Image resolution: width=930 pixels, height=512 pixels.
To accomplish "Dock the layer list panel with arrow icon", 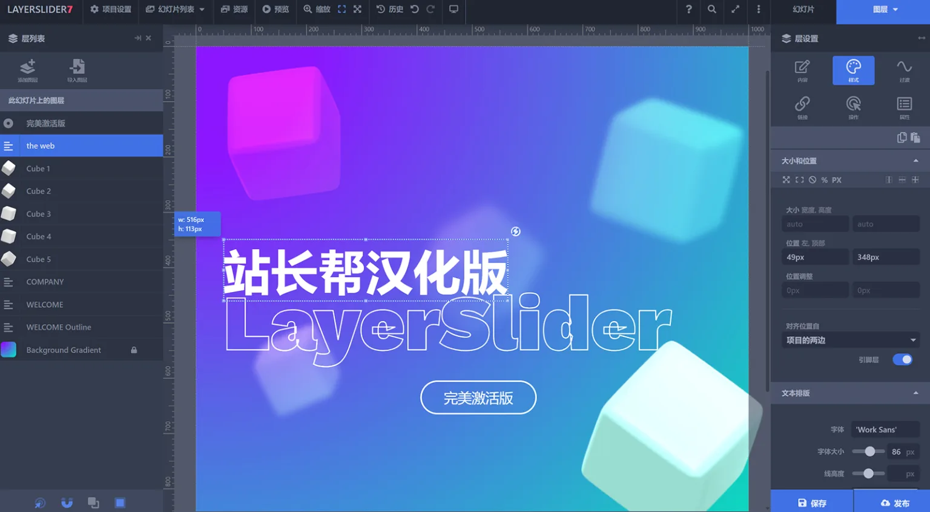I will tap(137, 38).
